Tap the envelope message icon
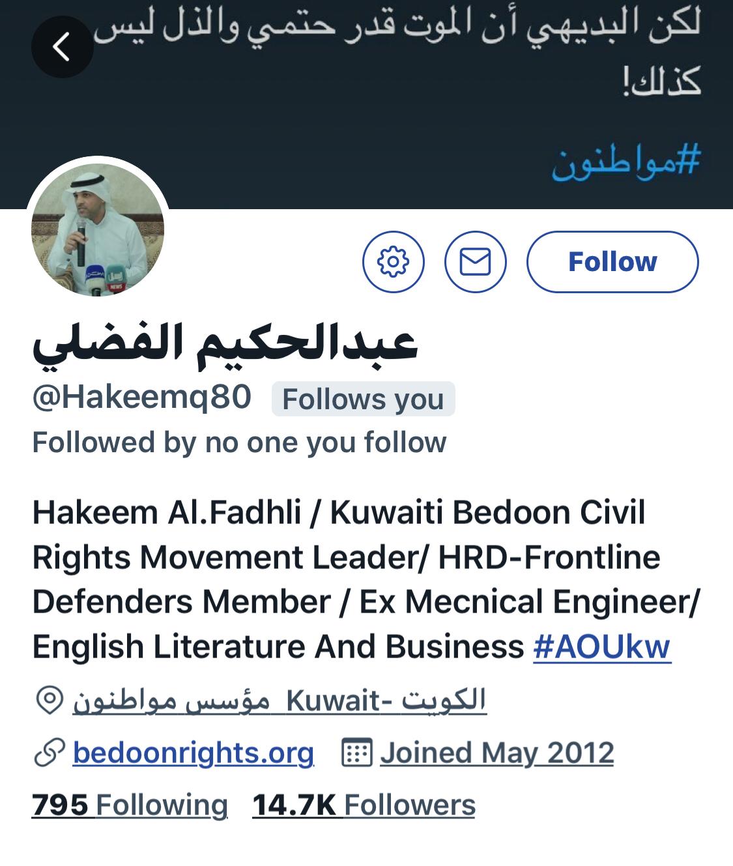This screenshot has width=733, height=866. [x=476, y=262]
